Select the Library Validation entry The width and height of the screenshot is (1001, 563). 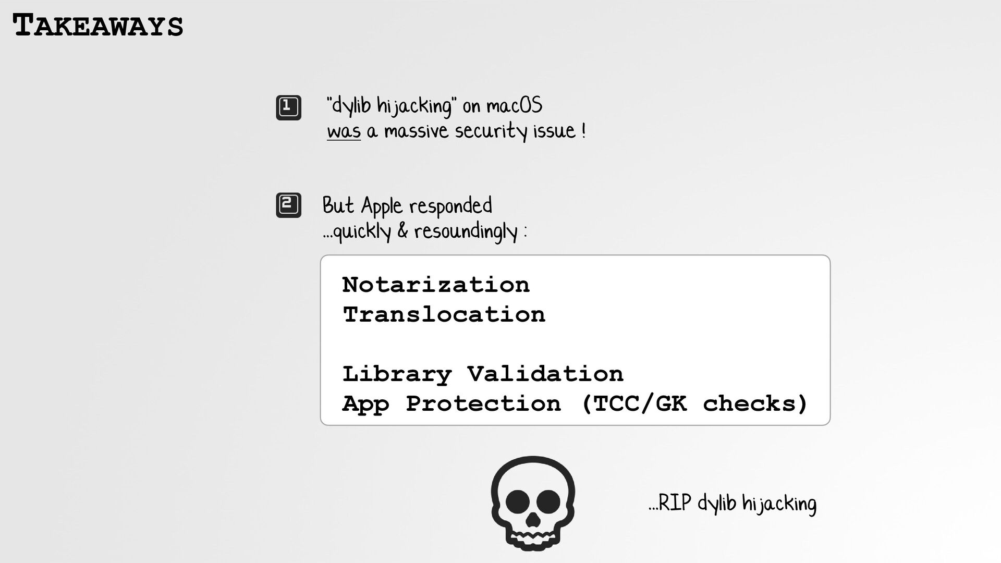[483, 374]
